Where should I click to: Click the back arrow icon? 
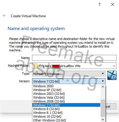(x=4, y=15)
